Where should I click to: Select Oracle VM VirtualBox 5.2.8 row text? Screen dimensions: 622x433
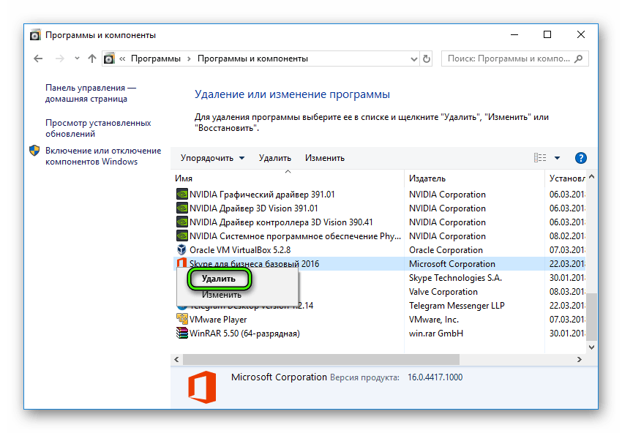240,250
